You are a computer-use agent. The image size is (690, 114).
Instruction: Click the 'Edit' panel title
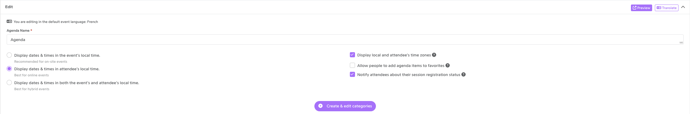9,7
